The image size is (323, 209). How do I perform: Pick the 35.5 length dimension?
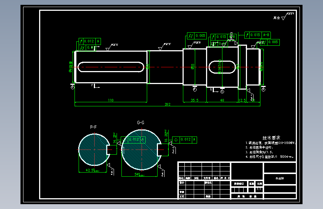194,100
